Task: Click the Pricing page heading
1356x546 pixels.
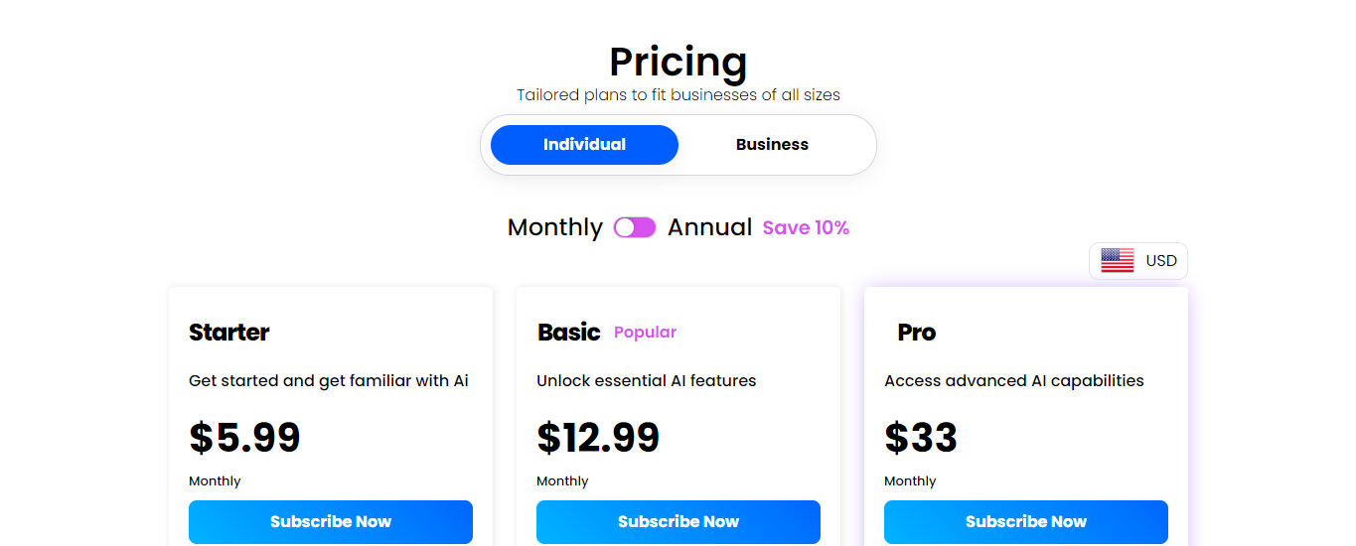Action: 678,62
